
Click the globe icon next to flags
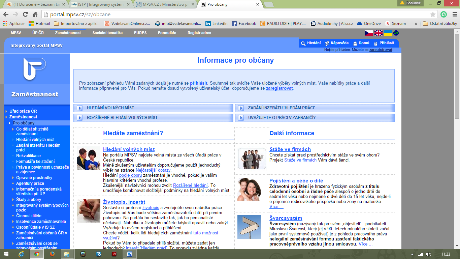[x=396, y=33]
